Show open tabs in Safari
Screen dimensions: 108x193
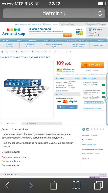(98, 185)
